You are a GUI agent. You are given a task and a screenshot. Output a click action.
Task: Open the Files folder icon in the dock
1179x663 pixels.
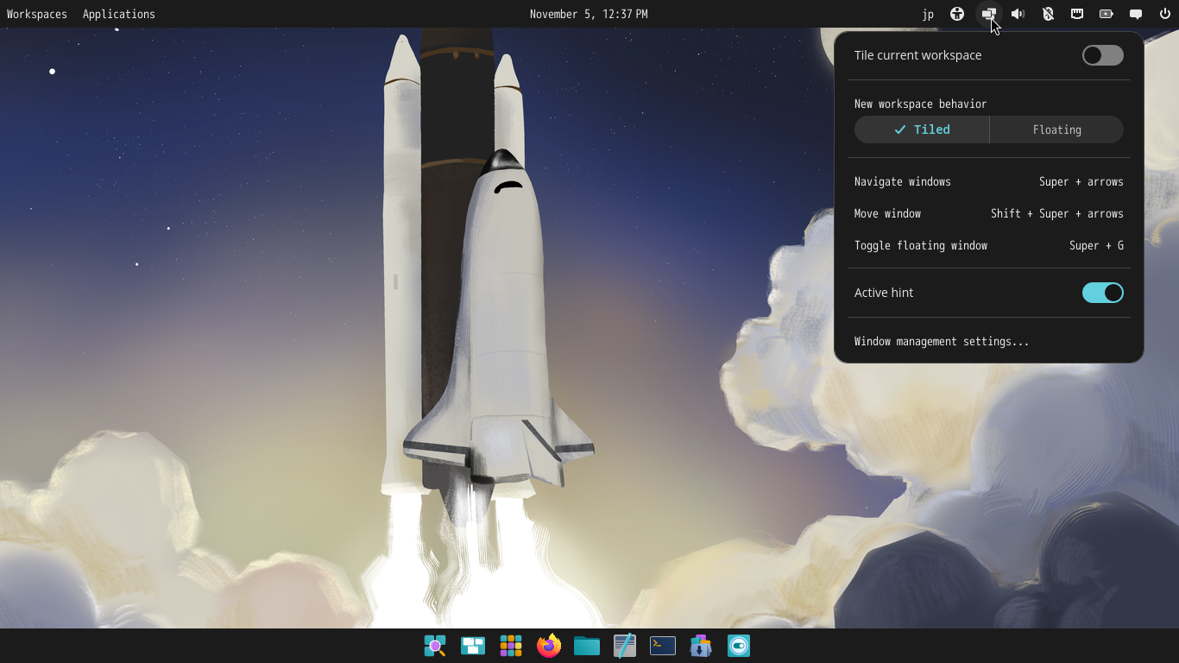click(587, 646)
